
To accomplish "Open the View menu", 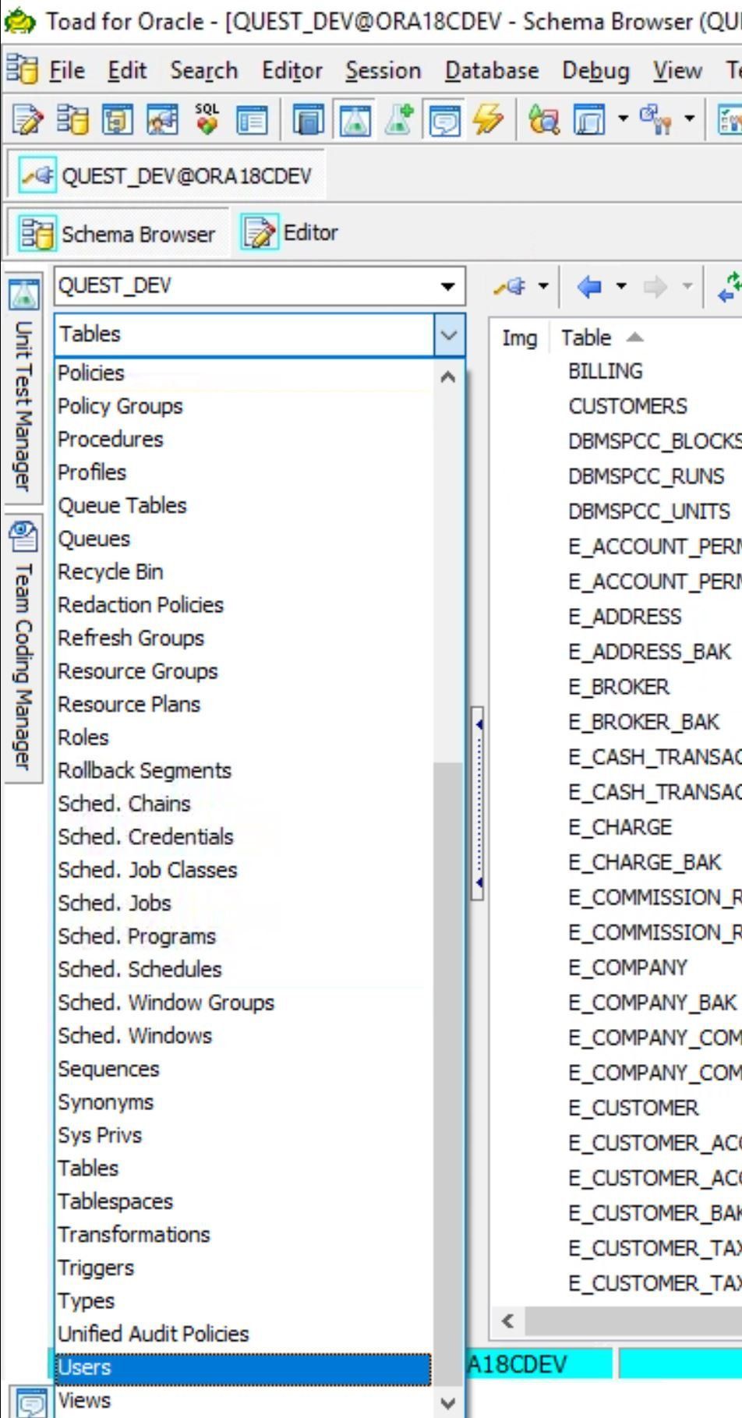I will tap(677, 71).
